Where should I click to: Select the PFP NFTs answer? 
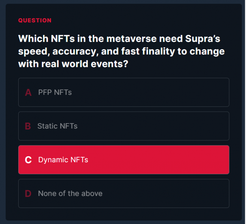[55, 92]
